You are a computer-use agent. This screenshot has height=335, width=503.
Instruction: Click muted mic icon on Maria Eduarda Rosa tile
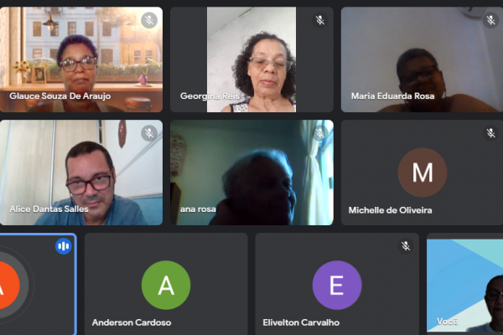pos(490,20)
